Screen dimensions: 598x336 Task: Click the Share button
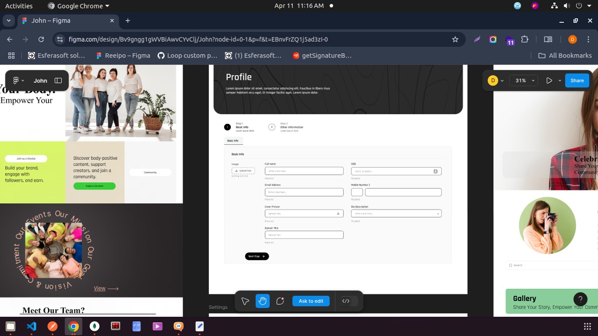pos(577,80)
